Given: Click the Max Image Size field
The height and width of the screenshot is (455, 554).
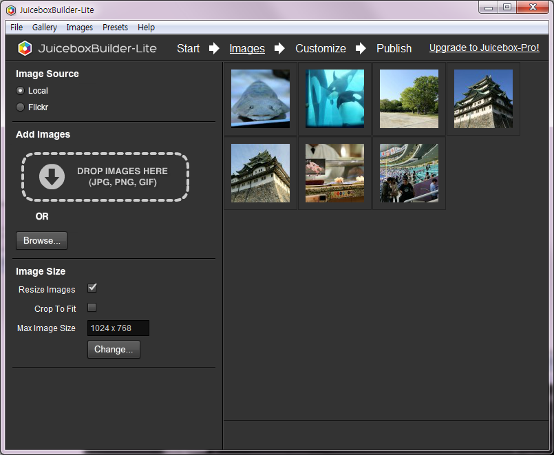Looking at the screenshot, I should (118, 328).
